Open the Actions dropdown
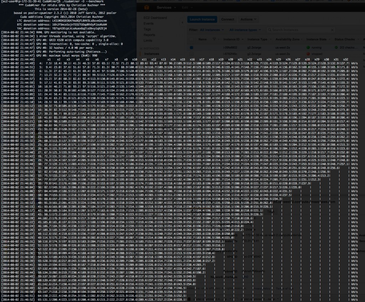This screenshot has height=302, width=365. (248, 20)
